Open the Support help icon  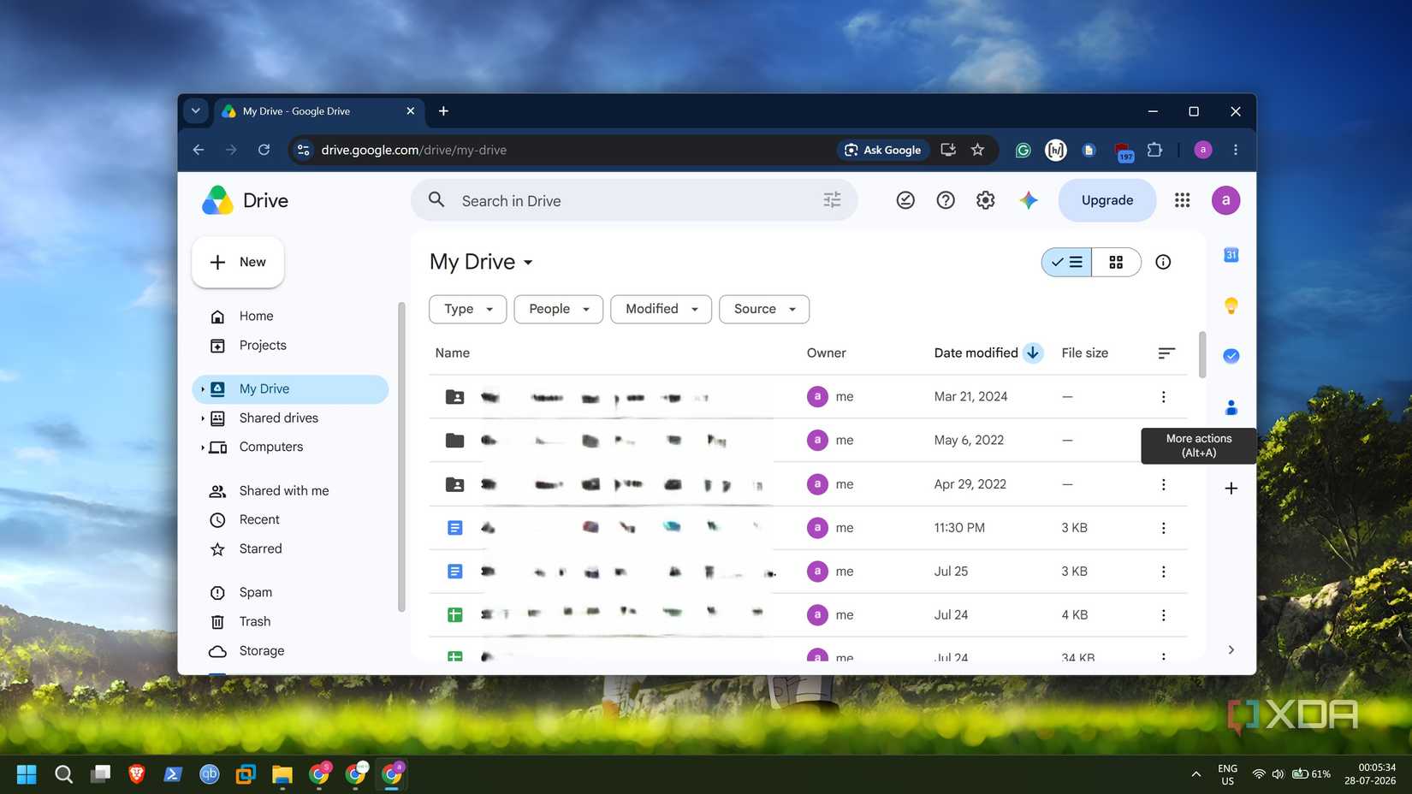click(x=946, y=200)
